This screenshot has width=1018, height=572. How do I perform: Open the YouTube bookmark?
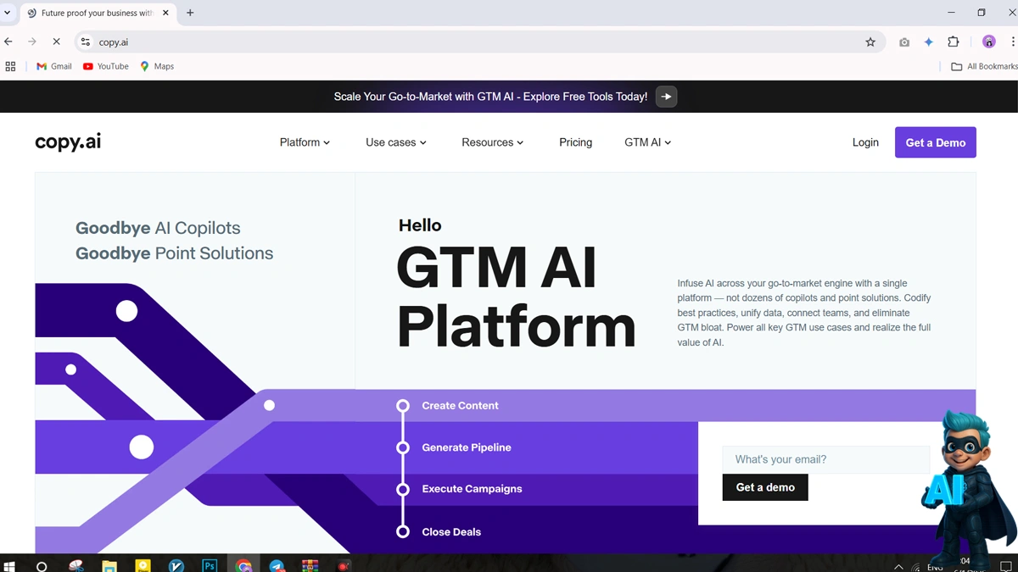pos(106,66)
